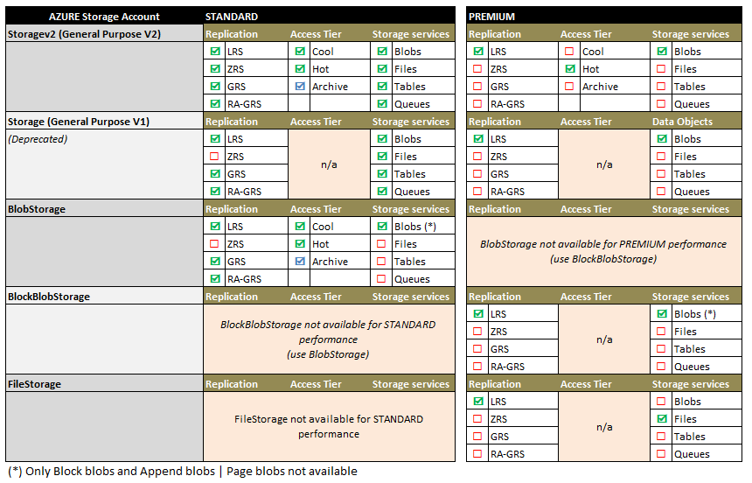Image resolution: width=752 pixels, height=483 pixels.
Task: Toggle Queues checkbox under Standard Storagev2 services
Action: coord(382,104)
